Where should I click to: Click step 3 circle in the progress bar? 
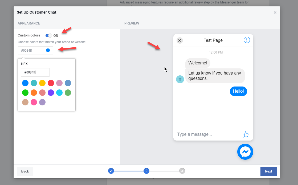coord(182,171)
